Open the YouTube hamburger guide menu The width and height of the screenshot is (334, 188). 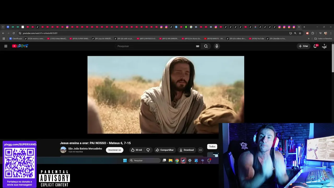(x=6, y=46)
